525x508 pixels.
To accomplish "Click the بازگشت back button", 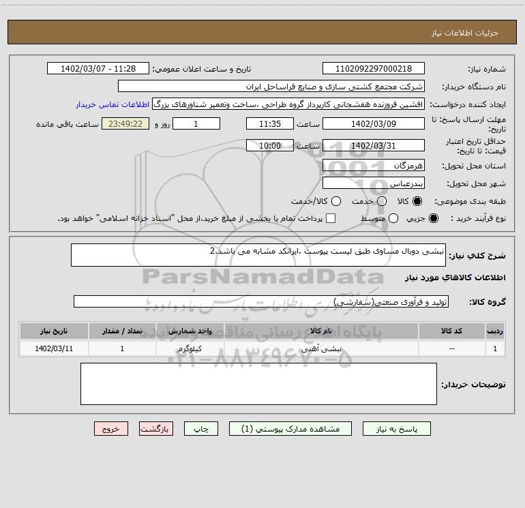I will click(x=156, y=429).
